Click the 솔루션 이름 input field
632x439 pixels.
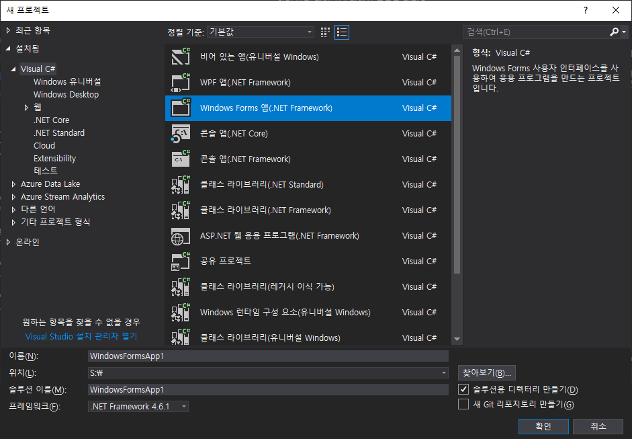pos(268,389)
